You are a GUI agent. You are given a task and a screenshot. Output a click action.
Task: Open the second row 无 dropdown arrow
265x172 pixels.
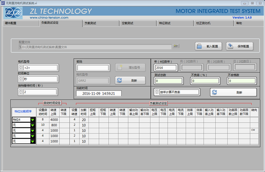pyautogui.click(x=33, y=125)
